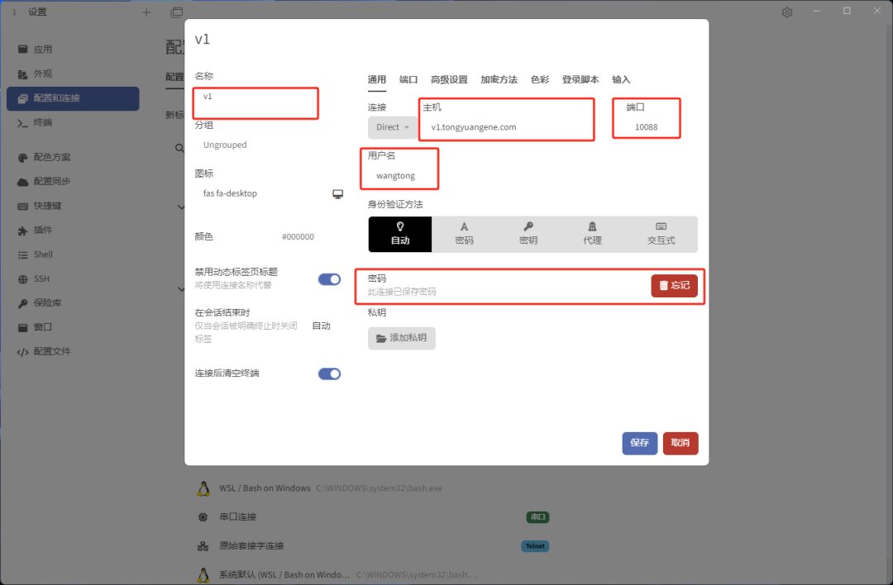Select 密码 authentication method

464,234
